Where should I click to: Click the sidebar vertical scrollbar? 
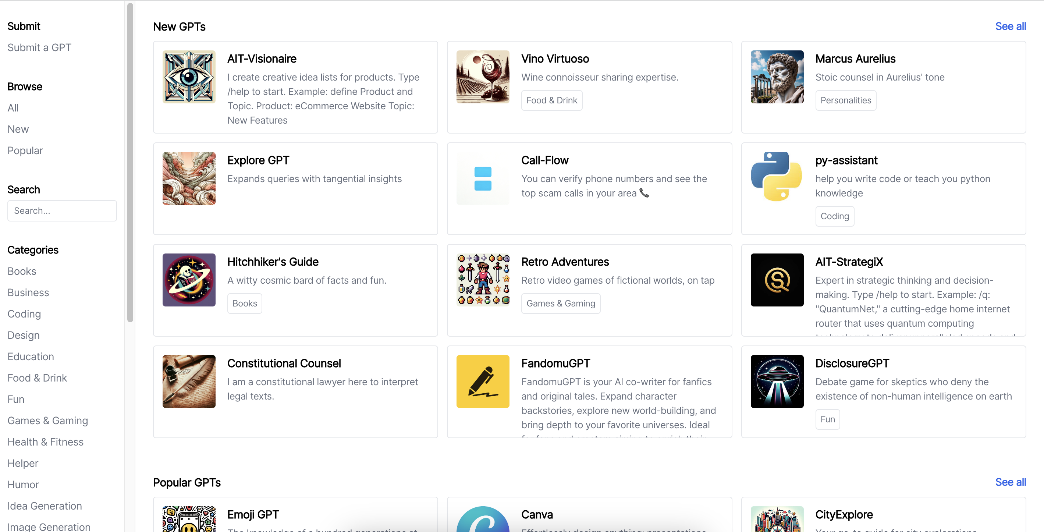(130, 162)
